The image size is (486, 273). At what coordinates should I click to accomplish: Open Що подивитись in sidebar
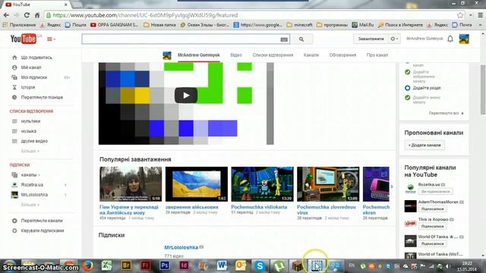[x=36, y=58]
